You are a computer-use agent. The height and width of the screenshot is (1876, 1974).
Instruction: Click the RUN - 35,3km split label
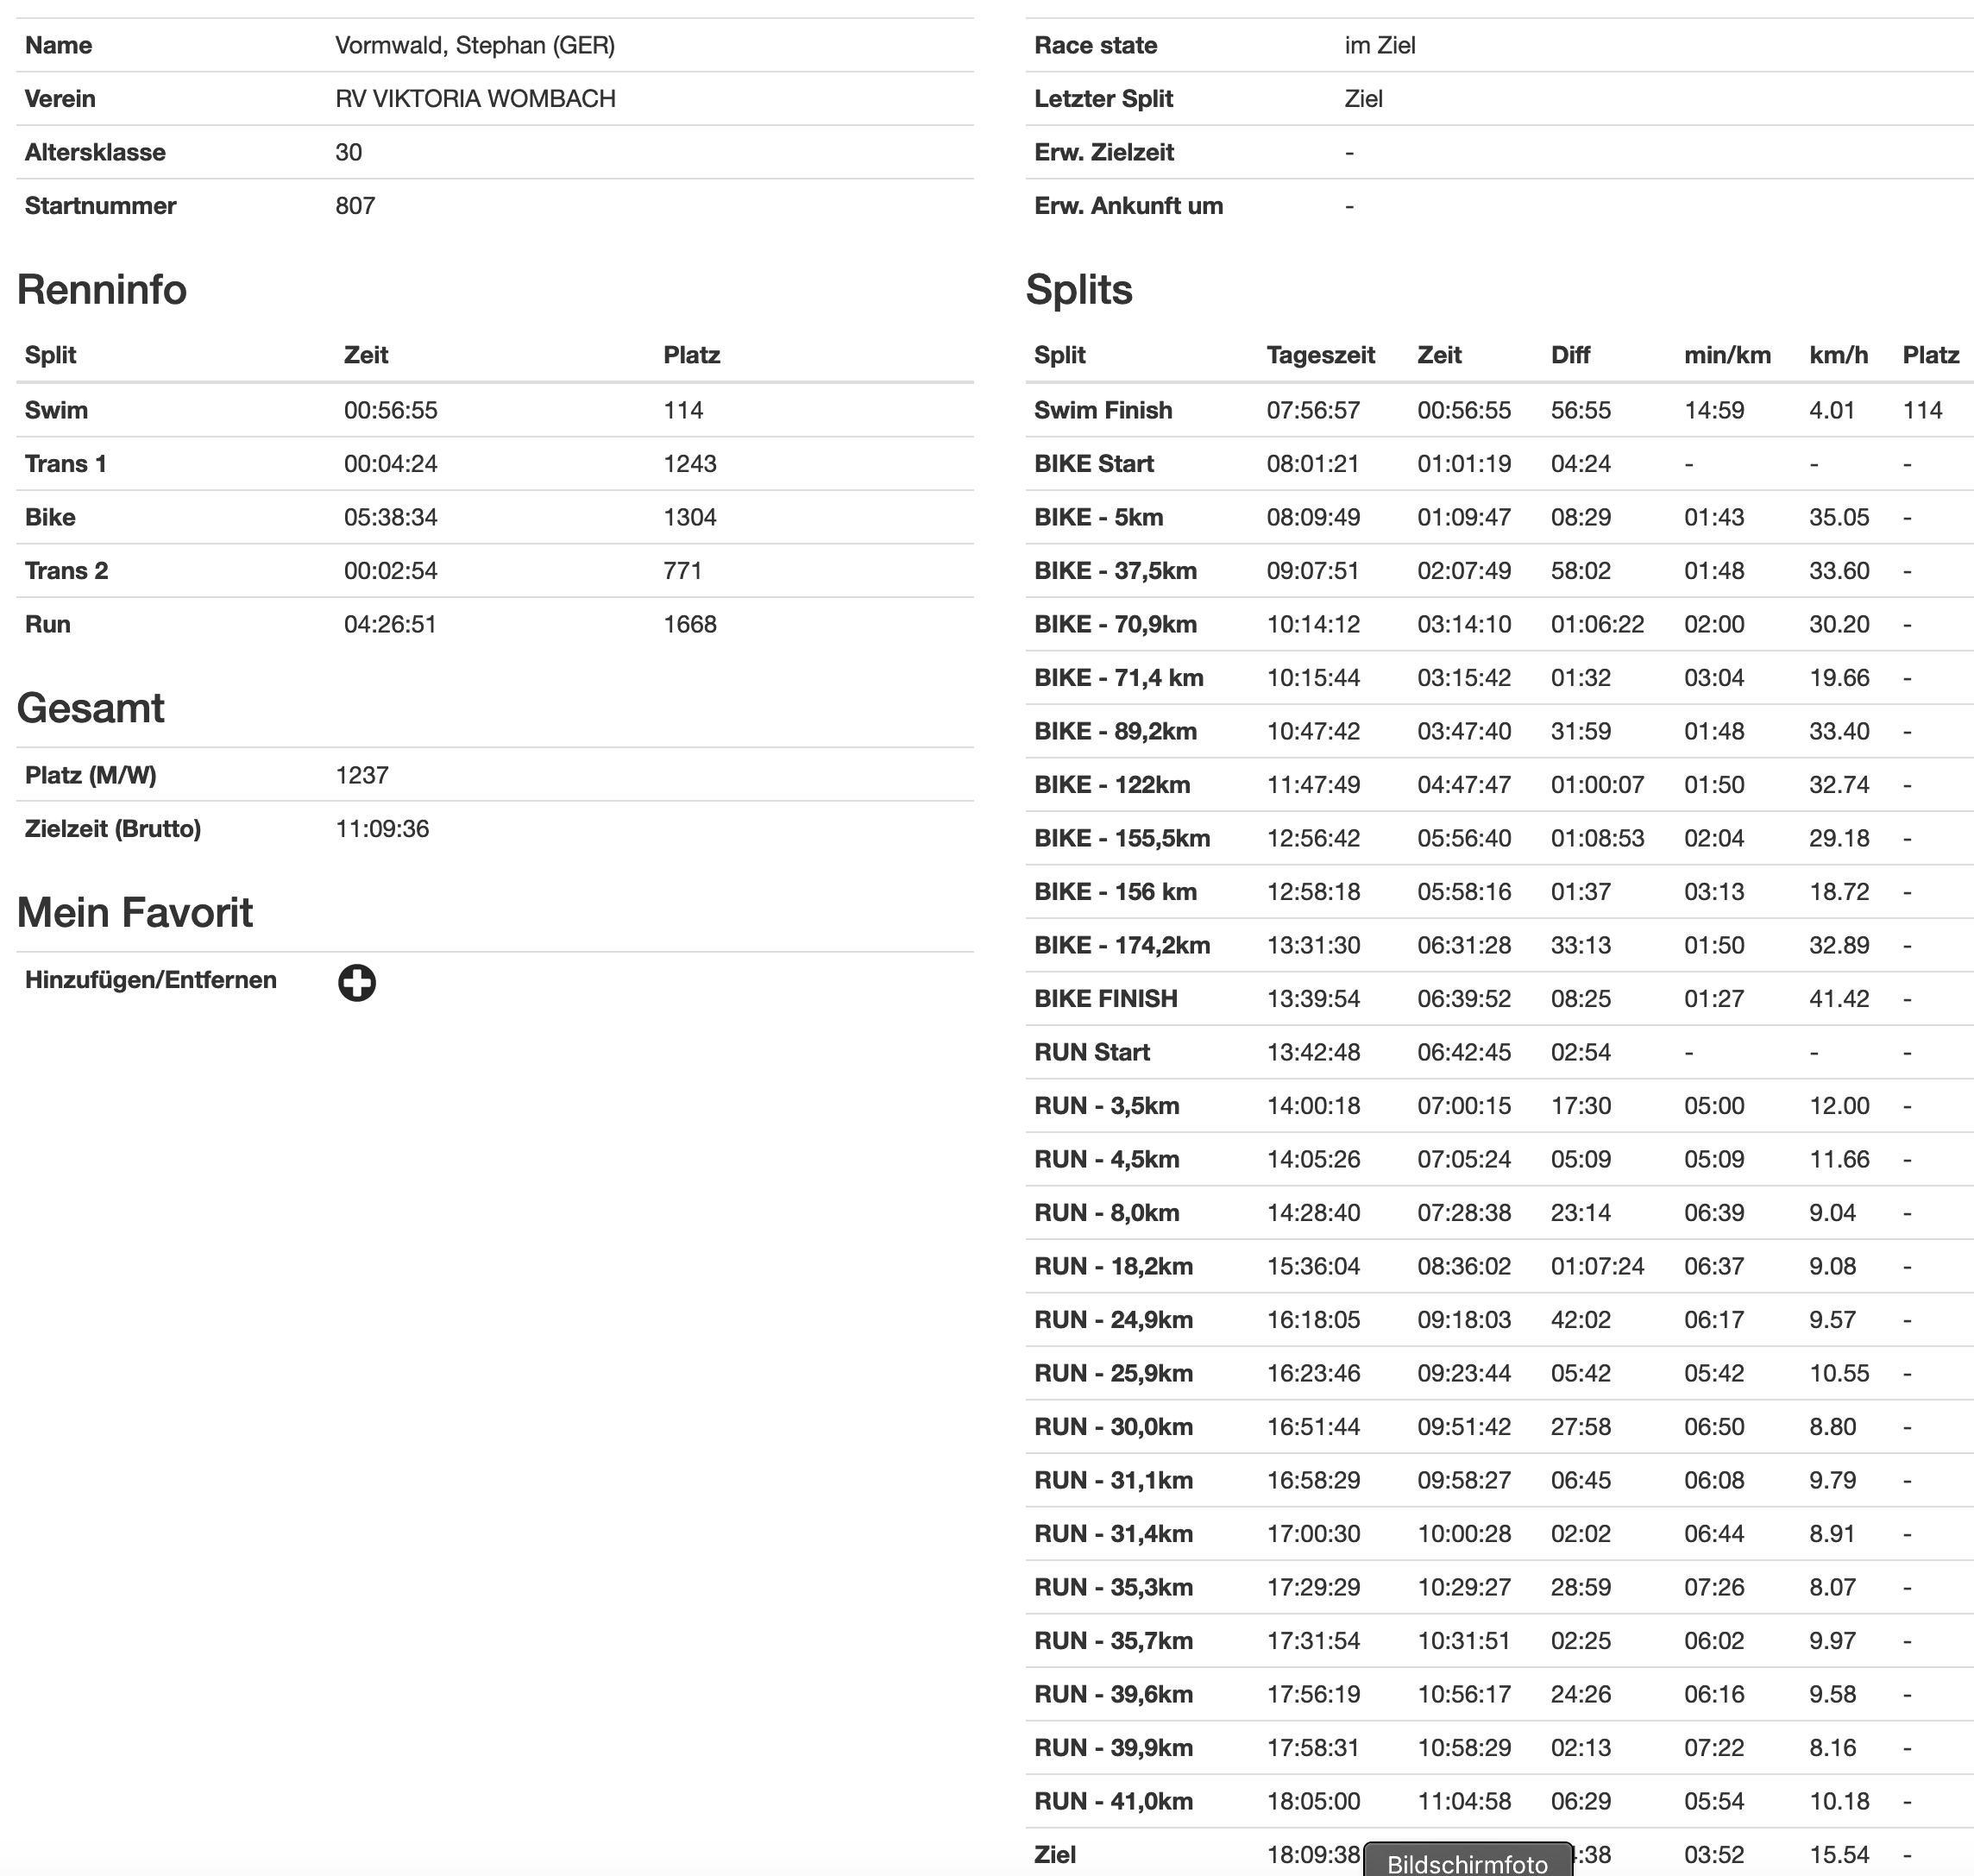(x=1113, y=1587)
